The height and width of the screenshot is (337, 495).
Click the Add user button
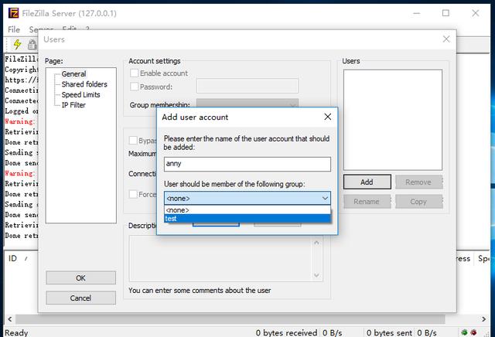point(367,182)
